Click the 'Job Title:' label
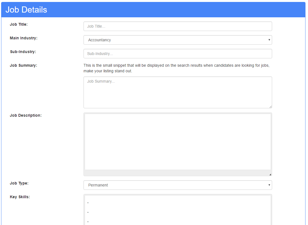308x225 pixels. pos(19,24)
